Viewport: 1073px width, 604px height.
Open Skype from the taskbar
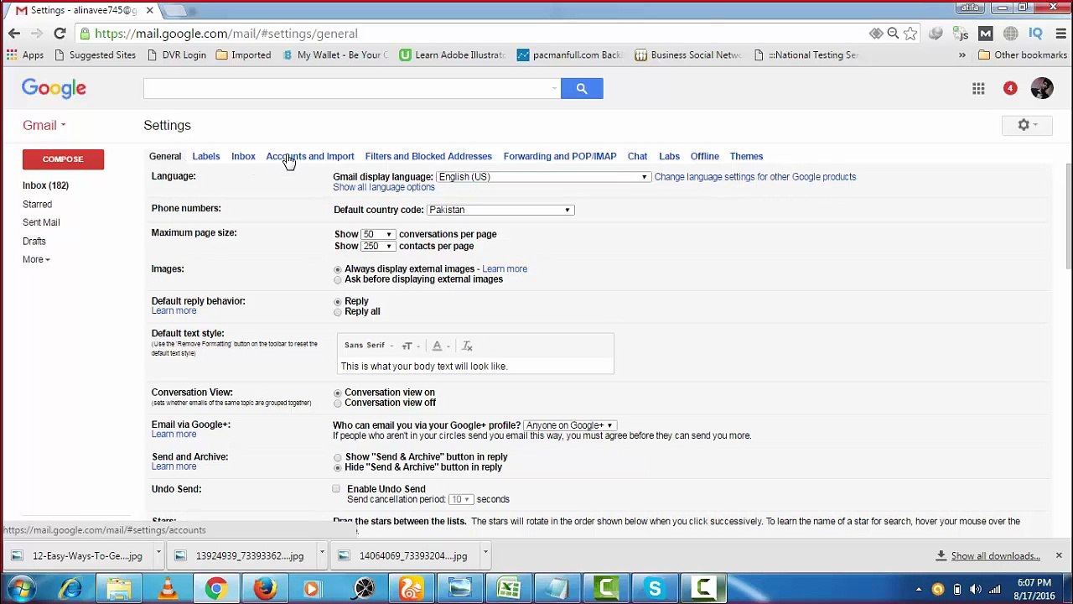(x=654, y=589)
